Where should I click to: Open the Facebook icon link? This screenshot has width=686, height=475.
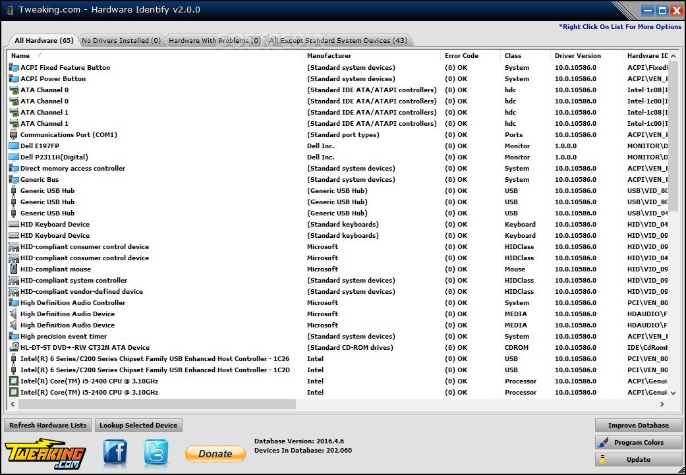pyautogui.click(x=115, y=452)
